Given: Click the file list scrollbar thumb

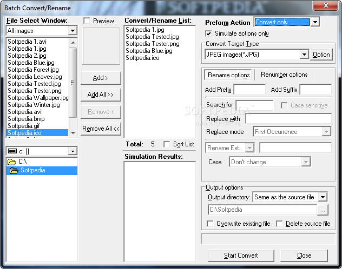Looking at the screenshot, I should [73, 83].
